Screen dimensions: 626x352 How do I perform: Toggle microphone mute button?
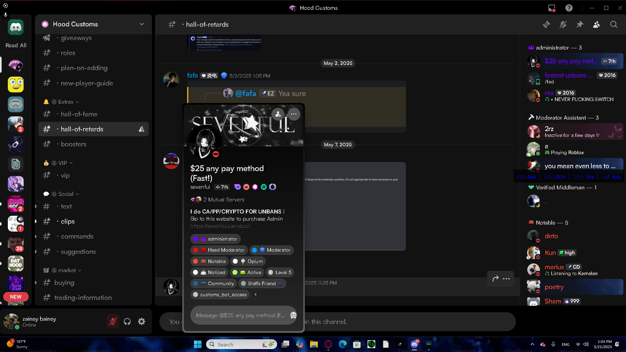pyautogui.click(x=113, y=322)
